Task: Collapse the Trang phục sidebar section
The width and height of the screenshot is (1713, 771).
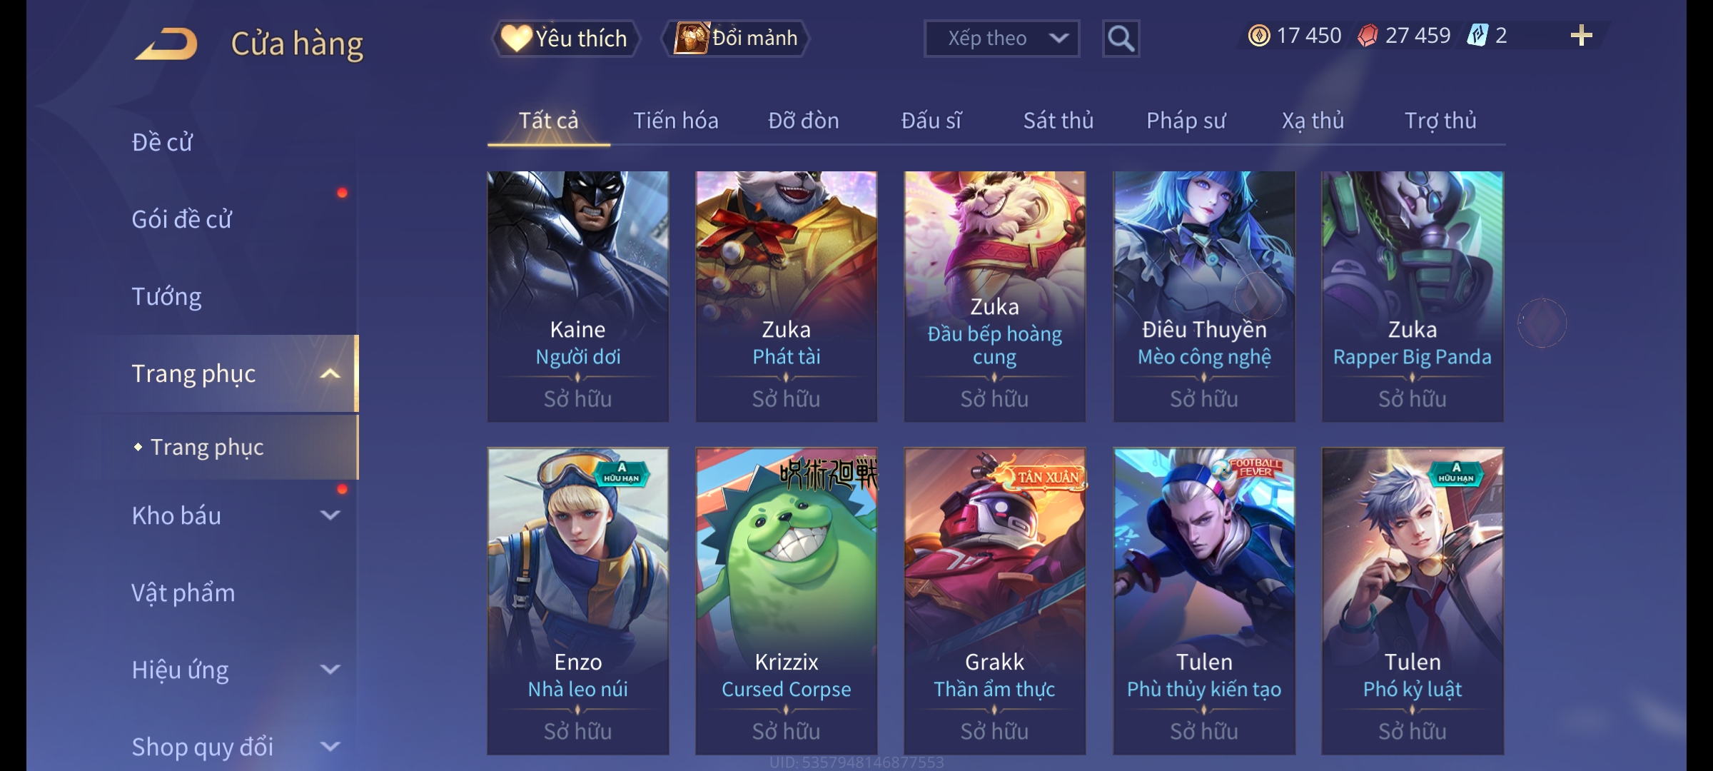Action: point(330,374)
